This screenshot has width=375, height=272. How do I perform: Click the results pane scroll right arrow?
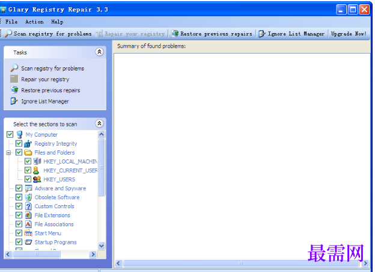(365, 264)
